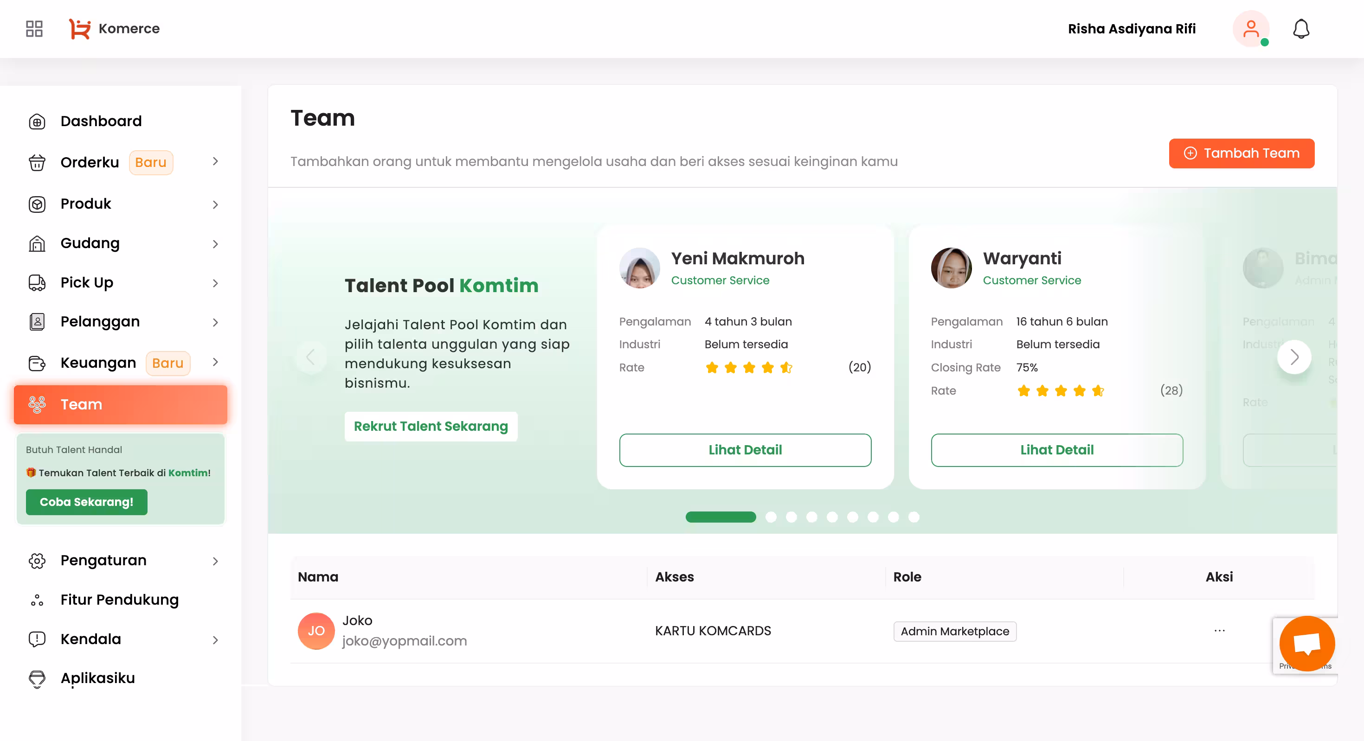Click the three-dot action menu for Joko
The image size is (1364, 741).
(x=1219, y=630)
